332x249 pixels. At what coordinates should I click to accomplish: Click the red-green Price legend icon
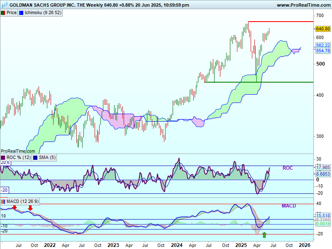3,13
